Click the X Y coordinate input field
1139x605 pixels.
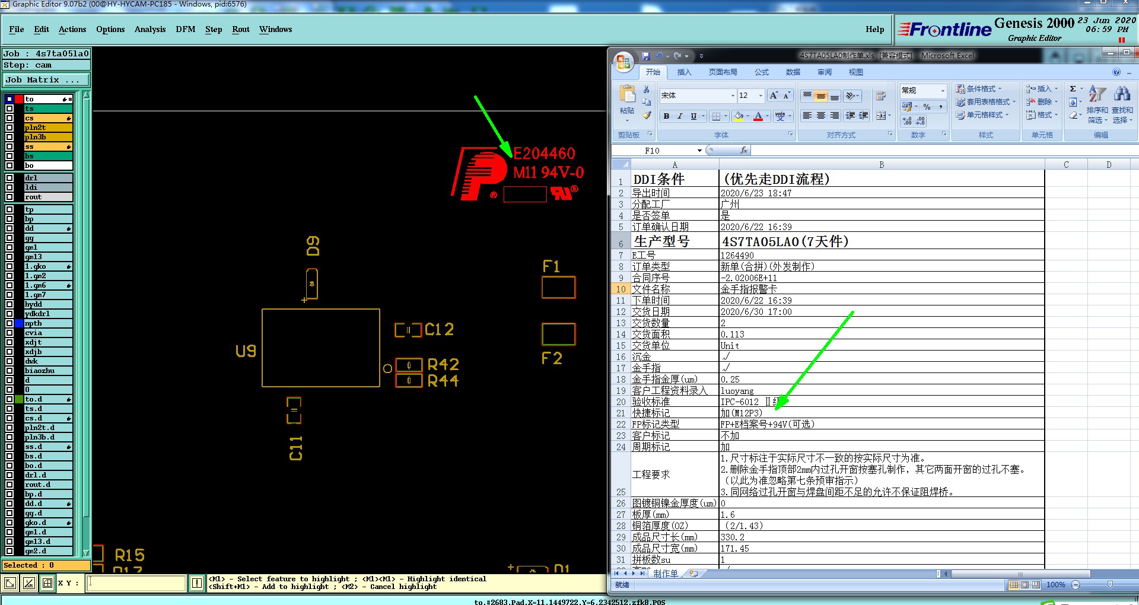click(136, 584)
